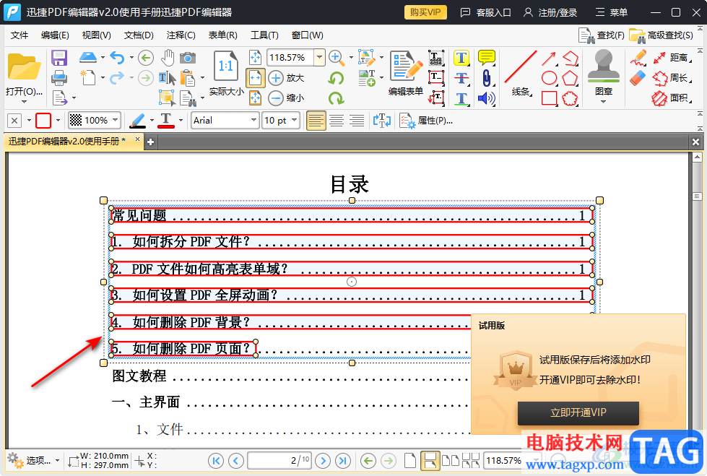Open the zoom 118.57% toolbar dropdown
Viewport: 707px width, 476px height.
pyautogui.click(x=320, y=57)
